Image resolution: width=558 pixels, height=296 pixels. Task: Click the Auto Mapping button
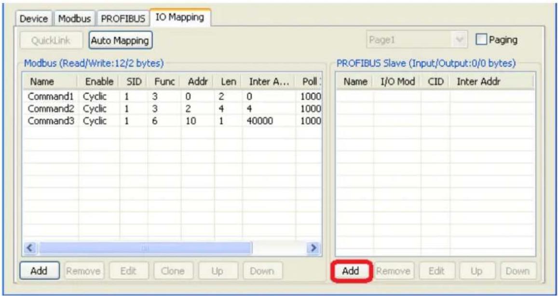120,40
